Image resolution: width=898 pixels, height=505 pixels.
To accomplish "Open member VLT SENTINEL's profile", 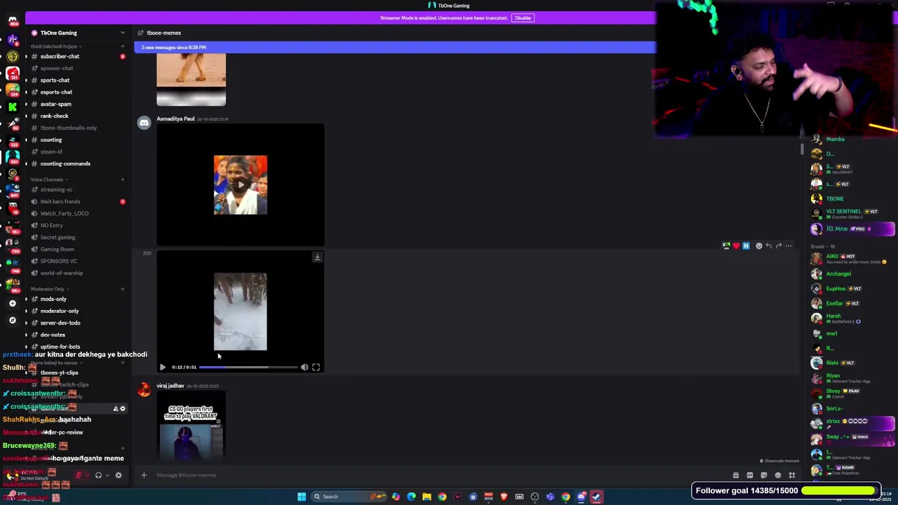I will (852, 213).
